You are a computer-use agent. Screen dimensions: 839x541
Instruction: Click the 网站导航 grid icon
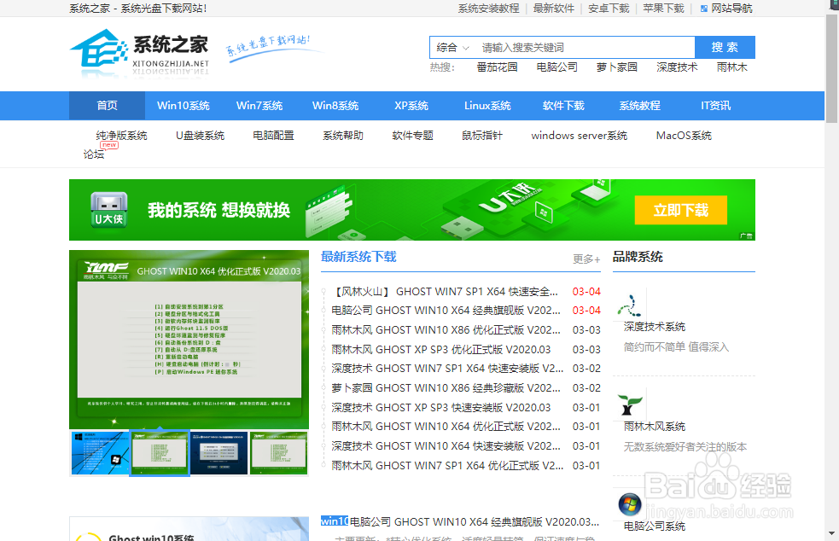(x=704, y=9)
